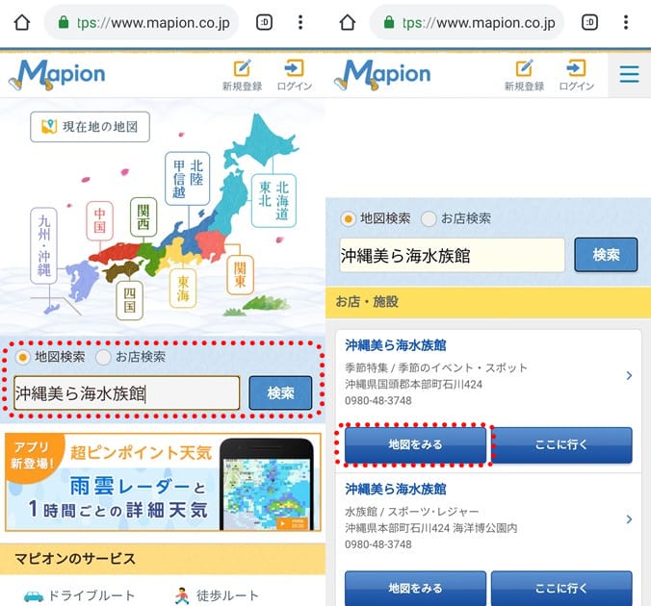
Task: Click the URL bar in left browser
Action: [x=142, y=22]
